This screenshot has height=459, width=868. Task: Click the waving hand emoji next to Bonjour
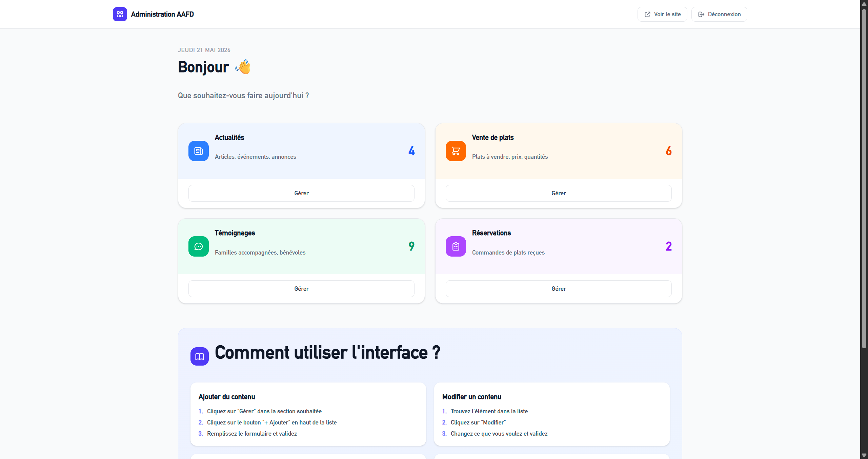tap(243, 67)
